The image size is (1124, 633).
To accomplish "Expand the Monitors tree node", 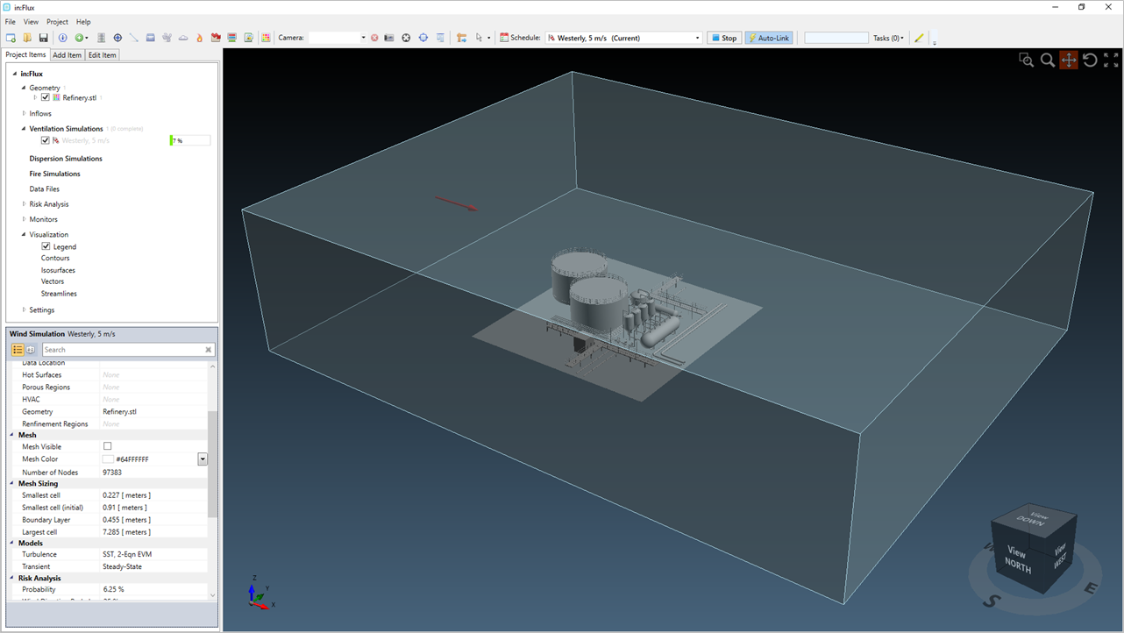I will click(x=25, y=219).
